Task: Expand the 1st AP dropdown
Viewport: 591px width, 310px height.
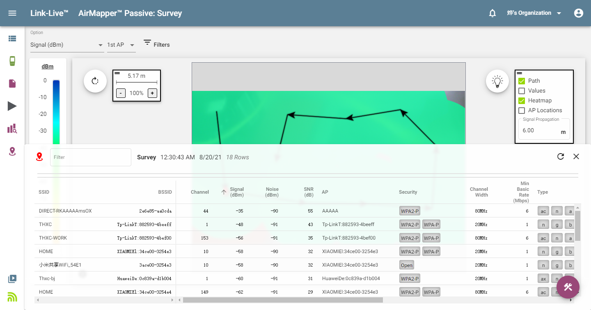Action: click(x=121, y=45)
